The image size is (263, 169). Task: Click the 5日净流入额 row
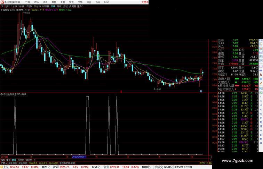tap(238, 86)
